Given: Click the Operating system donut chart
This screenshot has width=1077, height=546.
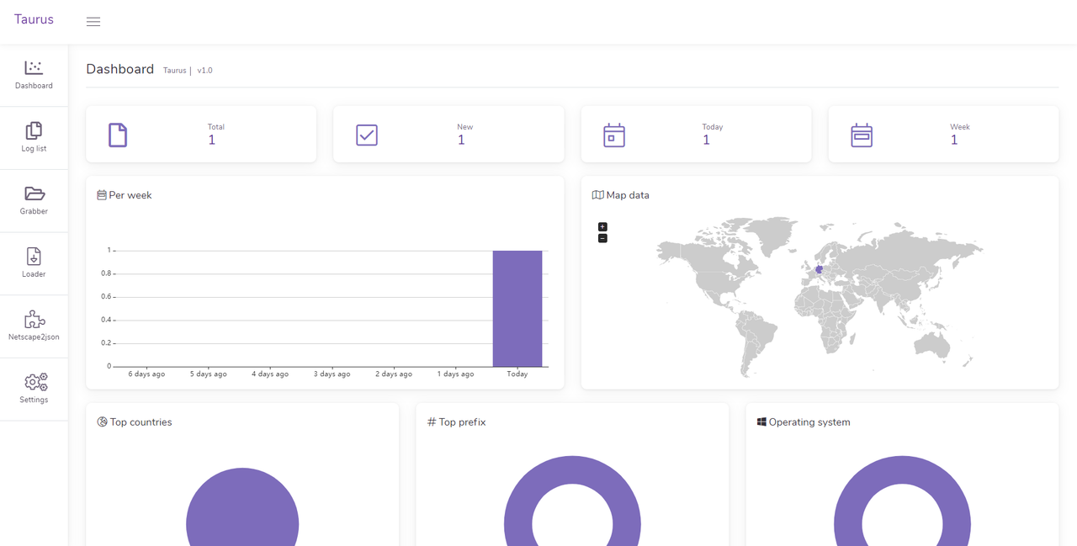Looking at the screenshot, I should [x=902, y=501].
